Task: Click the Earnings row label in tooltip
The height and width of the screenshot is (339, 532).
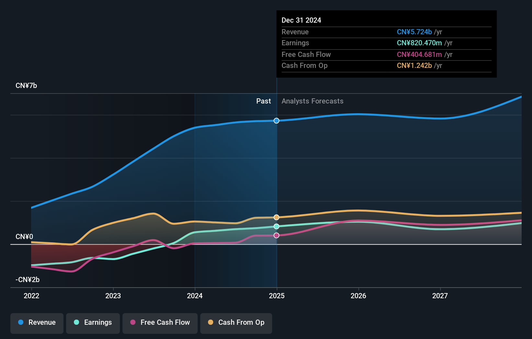Action: [x=295, y=43]
